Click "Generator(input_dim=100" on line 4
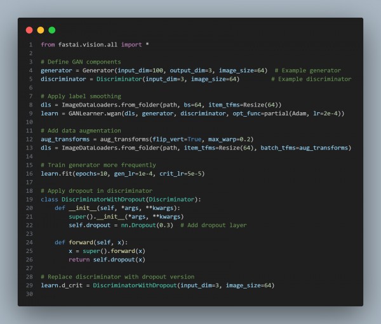The width and height of the screenshot is (381, 324). click(123, 70)
